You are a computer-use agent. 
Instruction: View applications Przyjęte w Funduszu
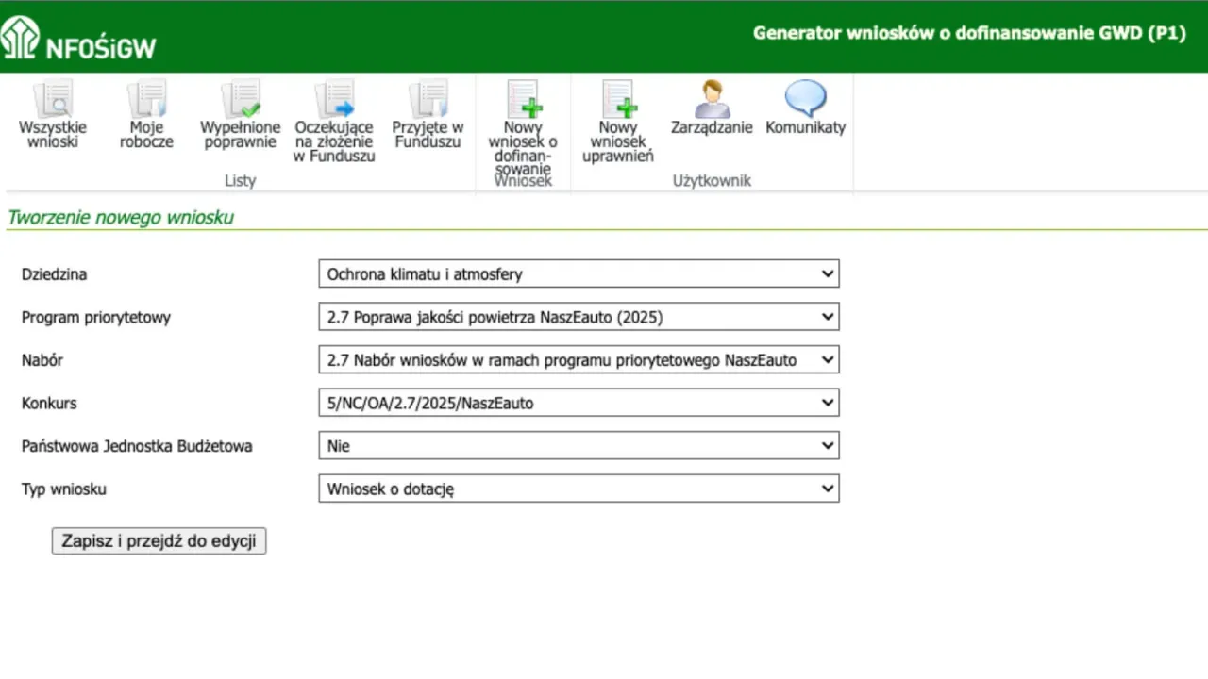click(428, 113)
